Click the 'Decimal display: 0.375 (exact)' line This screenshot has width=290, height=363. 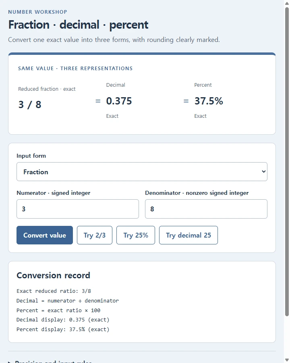click(x=63, y=320)
